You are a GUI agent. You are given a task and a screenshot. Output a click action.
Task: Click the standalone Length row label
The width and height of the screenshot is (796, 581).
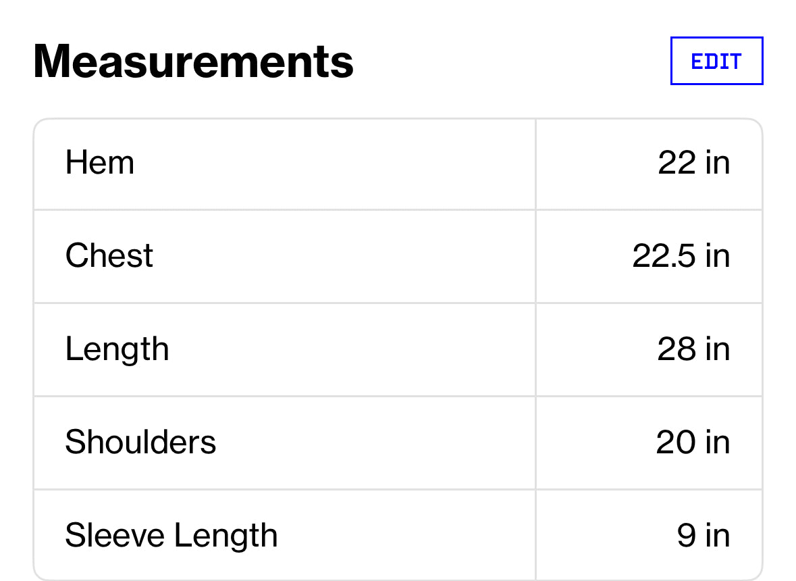[x=117, y=349]
